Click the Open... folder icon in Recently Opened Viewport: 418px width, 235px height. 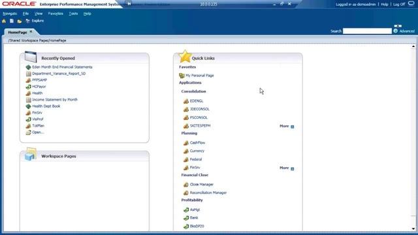28,133
